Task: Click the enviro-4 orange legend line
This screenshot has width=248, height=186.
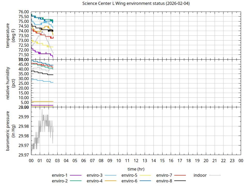Action: click(x=111, y=181)
